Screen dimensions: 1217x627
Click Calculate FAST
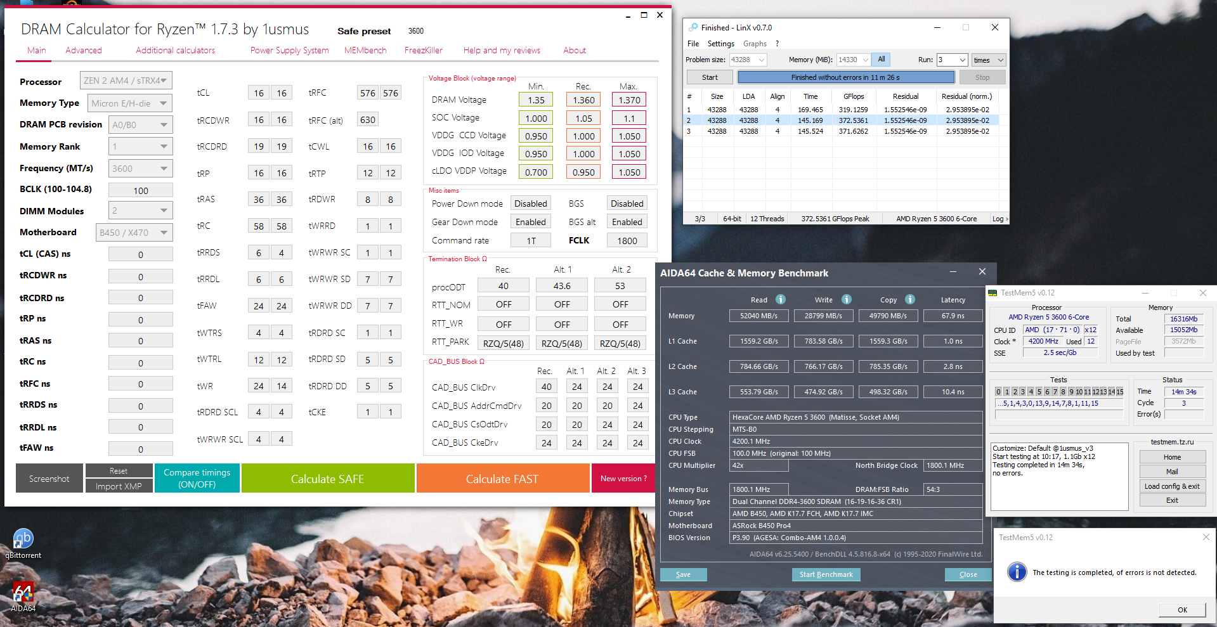pos(502,479)
